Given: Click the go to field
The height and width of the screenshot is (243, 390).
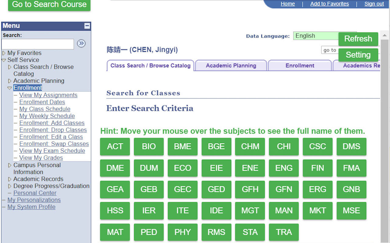Looking at the screenshot, I should coord(330,50).
